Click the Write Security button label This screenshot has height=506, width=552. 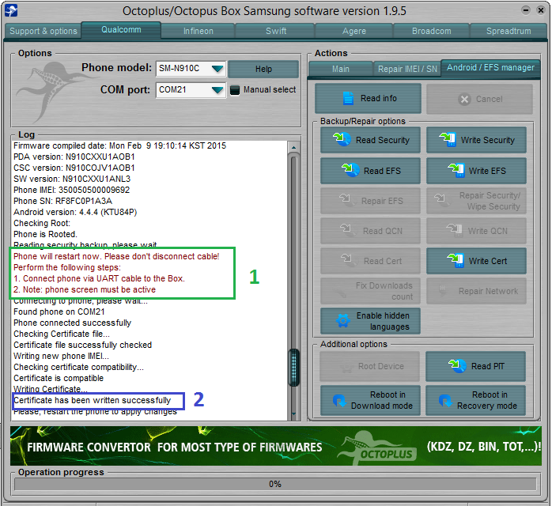[488, 140]
